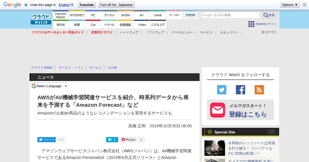Save article to Pocket
The width and height of the screenshot is (309, 162).
coord(128,140)
